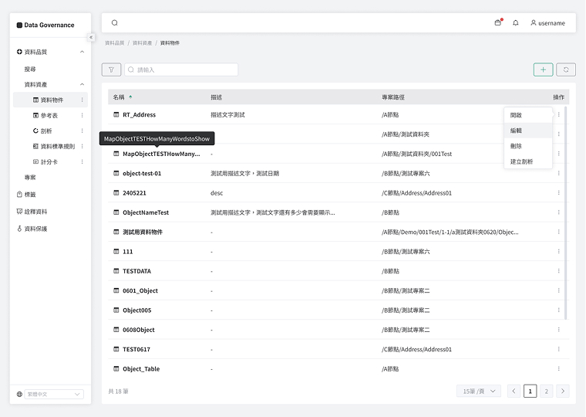Open more options beside 參考表 sidebar item
586x417 pixels.
click(83, 115)
